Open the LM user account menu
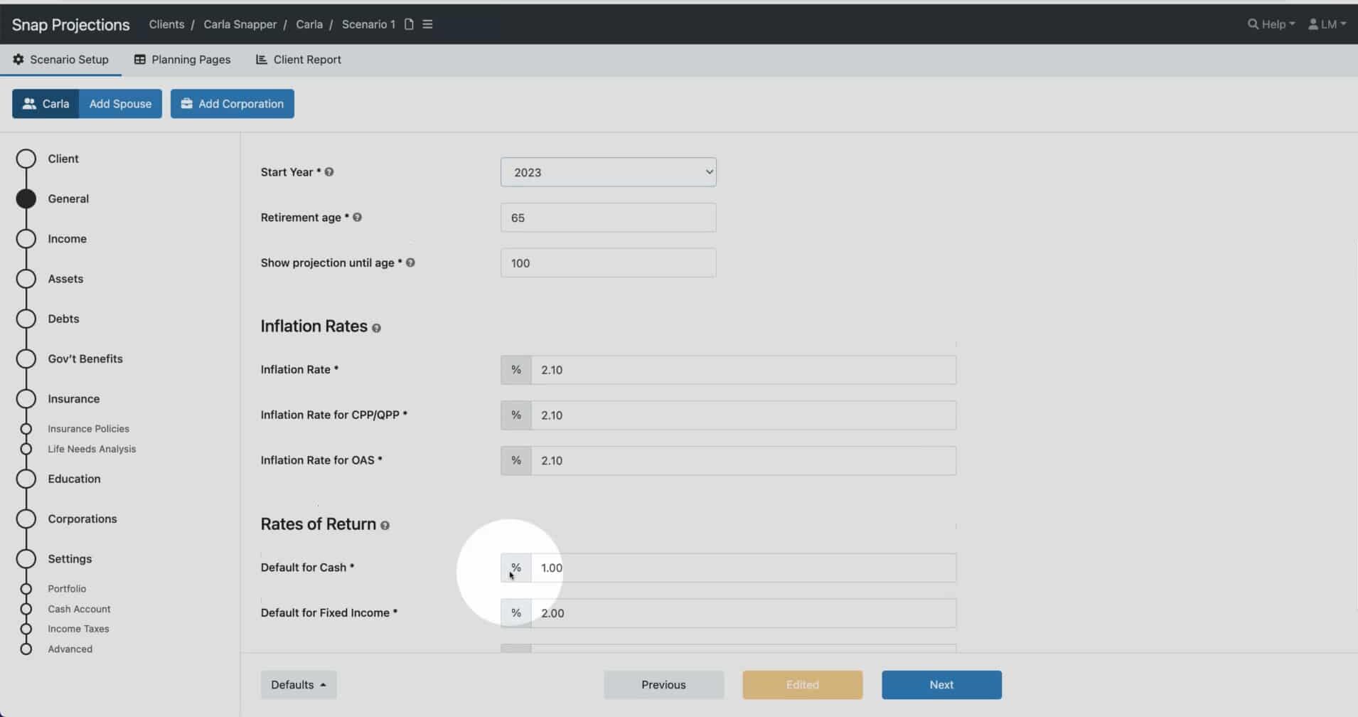 click(1327, 24)
